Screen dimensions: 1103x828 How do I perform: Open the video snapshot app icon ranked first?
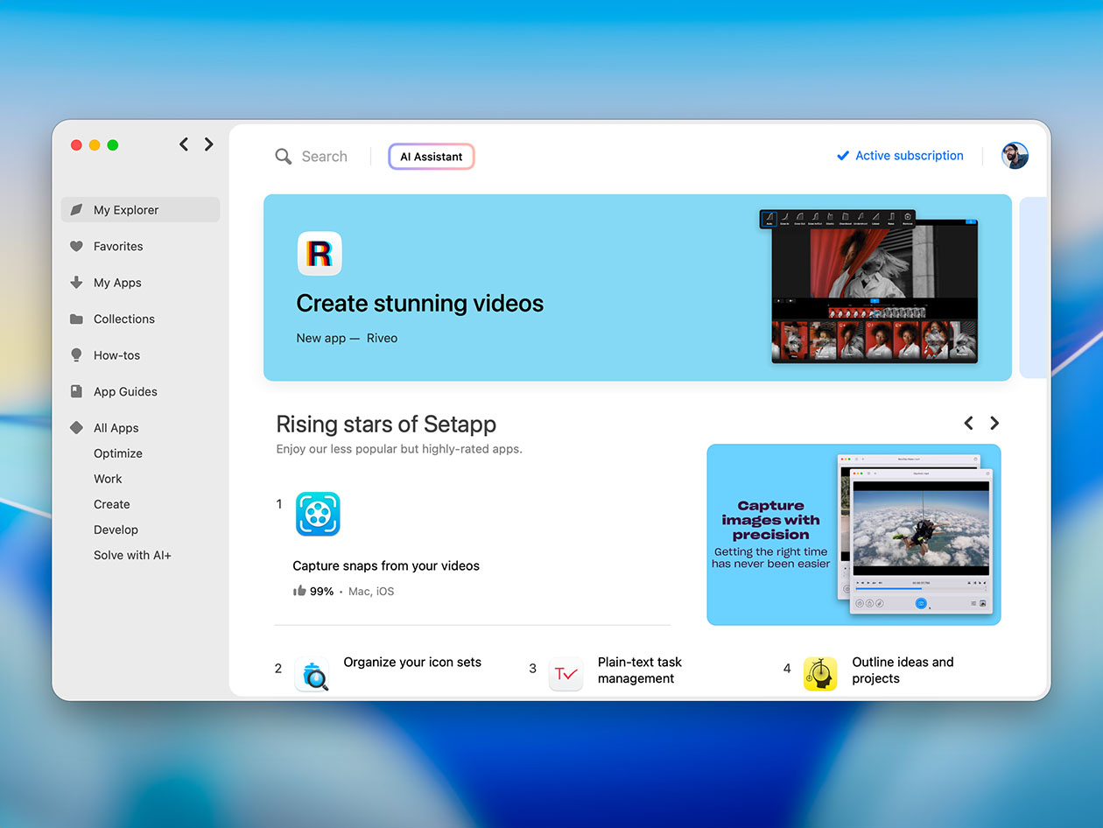tap(317, 515)
